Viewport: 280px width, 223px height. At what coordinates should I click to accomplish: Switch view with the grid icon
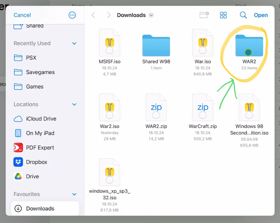(223, 15)
